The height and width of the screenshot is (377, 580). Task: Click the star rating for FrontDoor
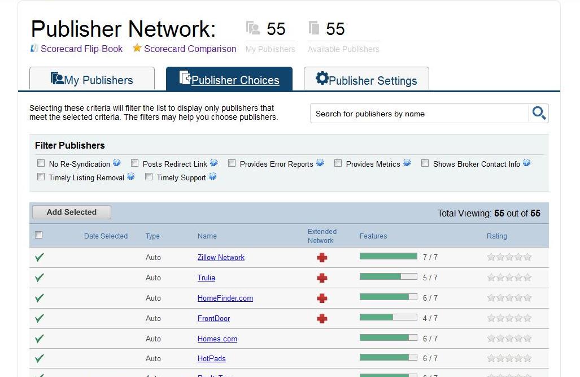pos(509,318)
